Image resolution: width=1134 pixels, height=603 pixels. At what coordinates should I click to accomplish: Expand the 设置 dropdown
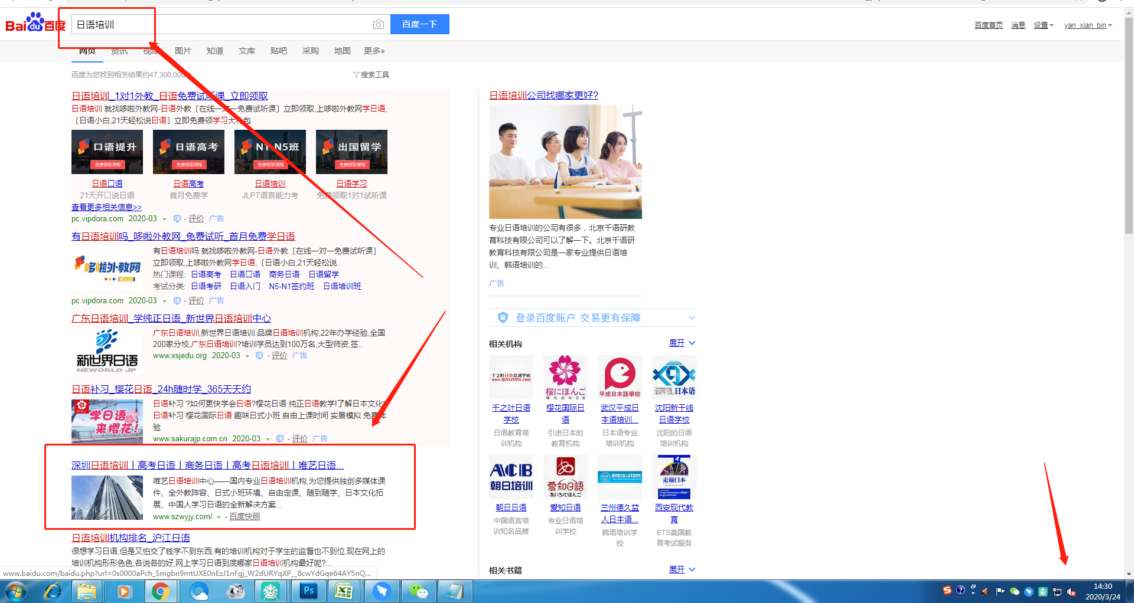[1043, 25]
